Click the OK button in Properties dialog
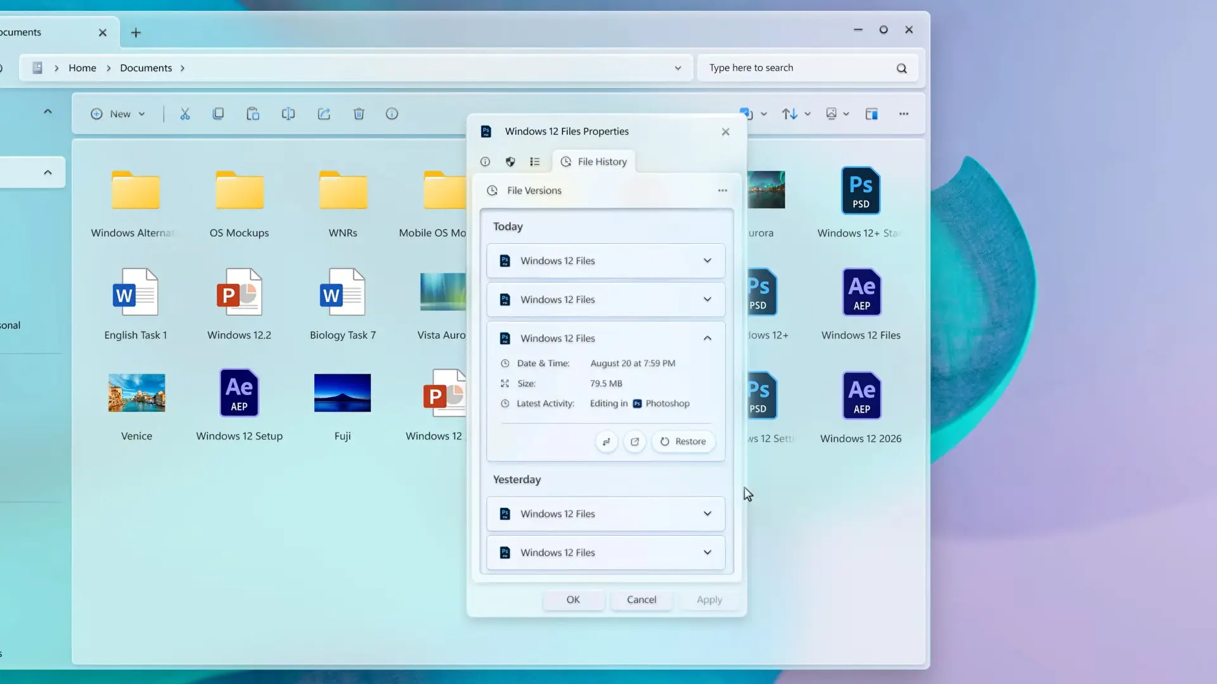This screenshot has height=684, width=1217. coord(573,600)
